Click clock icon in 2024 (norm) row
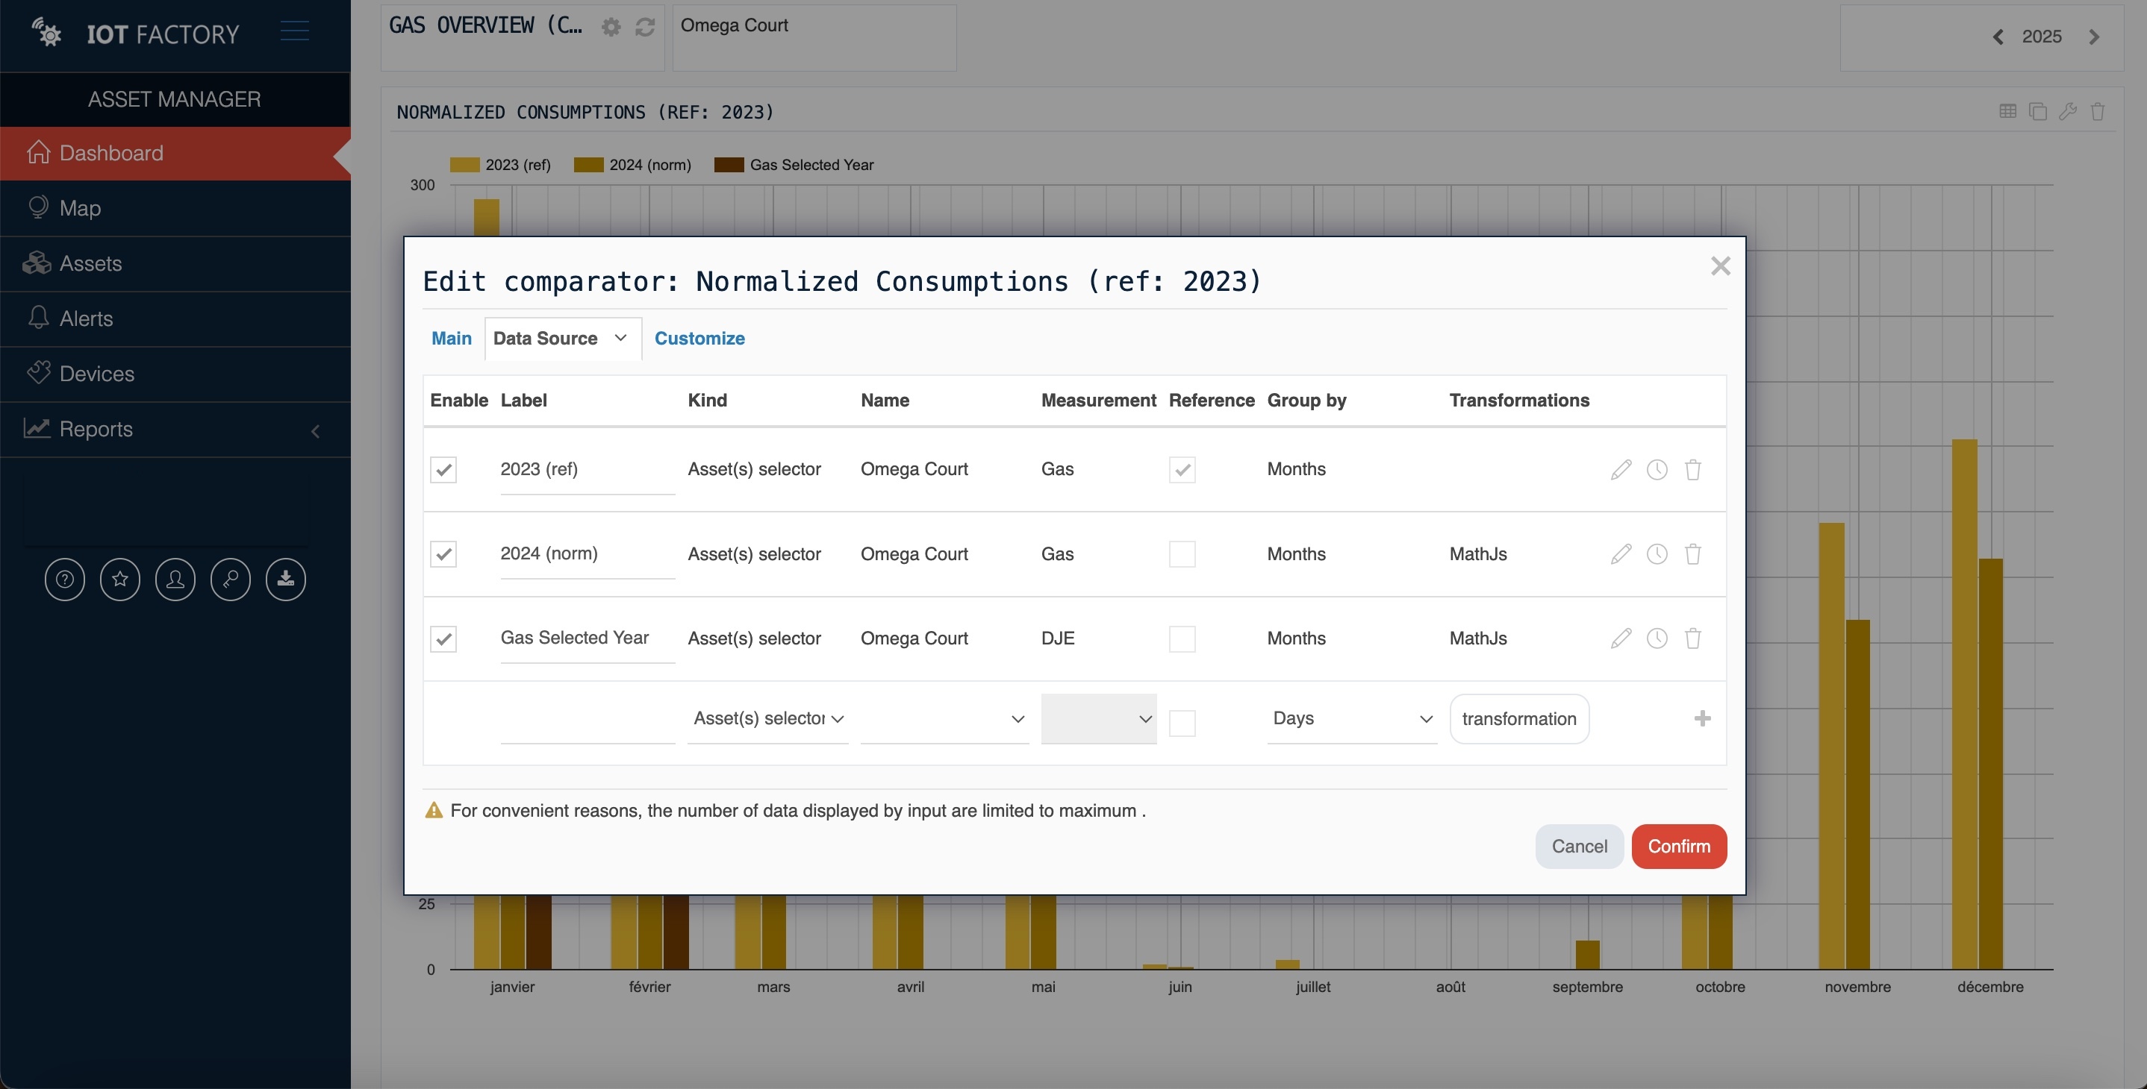Image resolution: width=2147 pixels, height=1089 pixels. click(1656, 553)
